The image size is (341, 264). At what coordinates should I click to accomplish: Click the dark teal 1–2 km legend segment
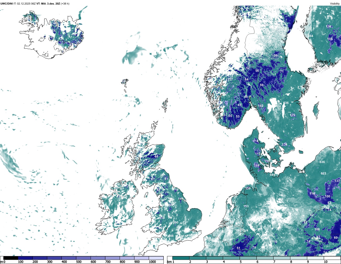tap(181, 258)
